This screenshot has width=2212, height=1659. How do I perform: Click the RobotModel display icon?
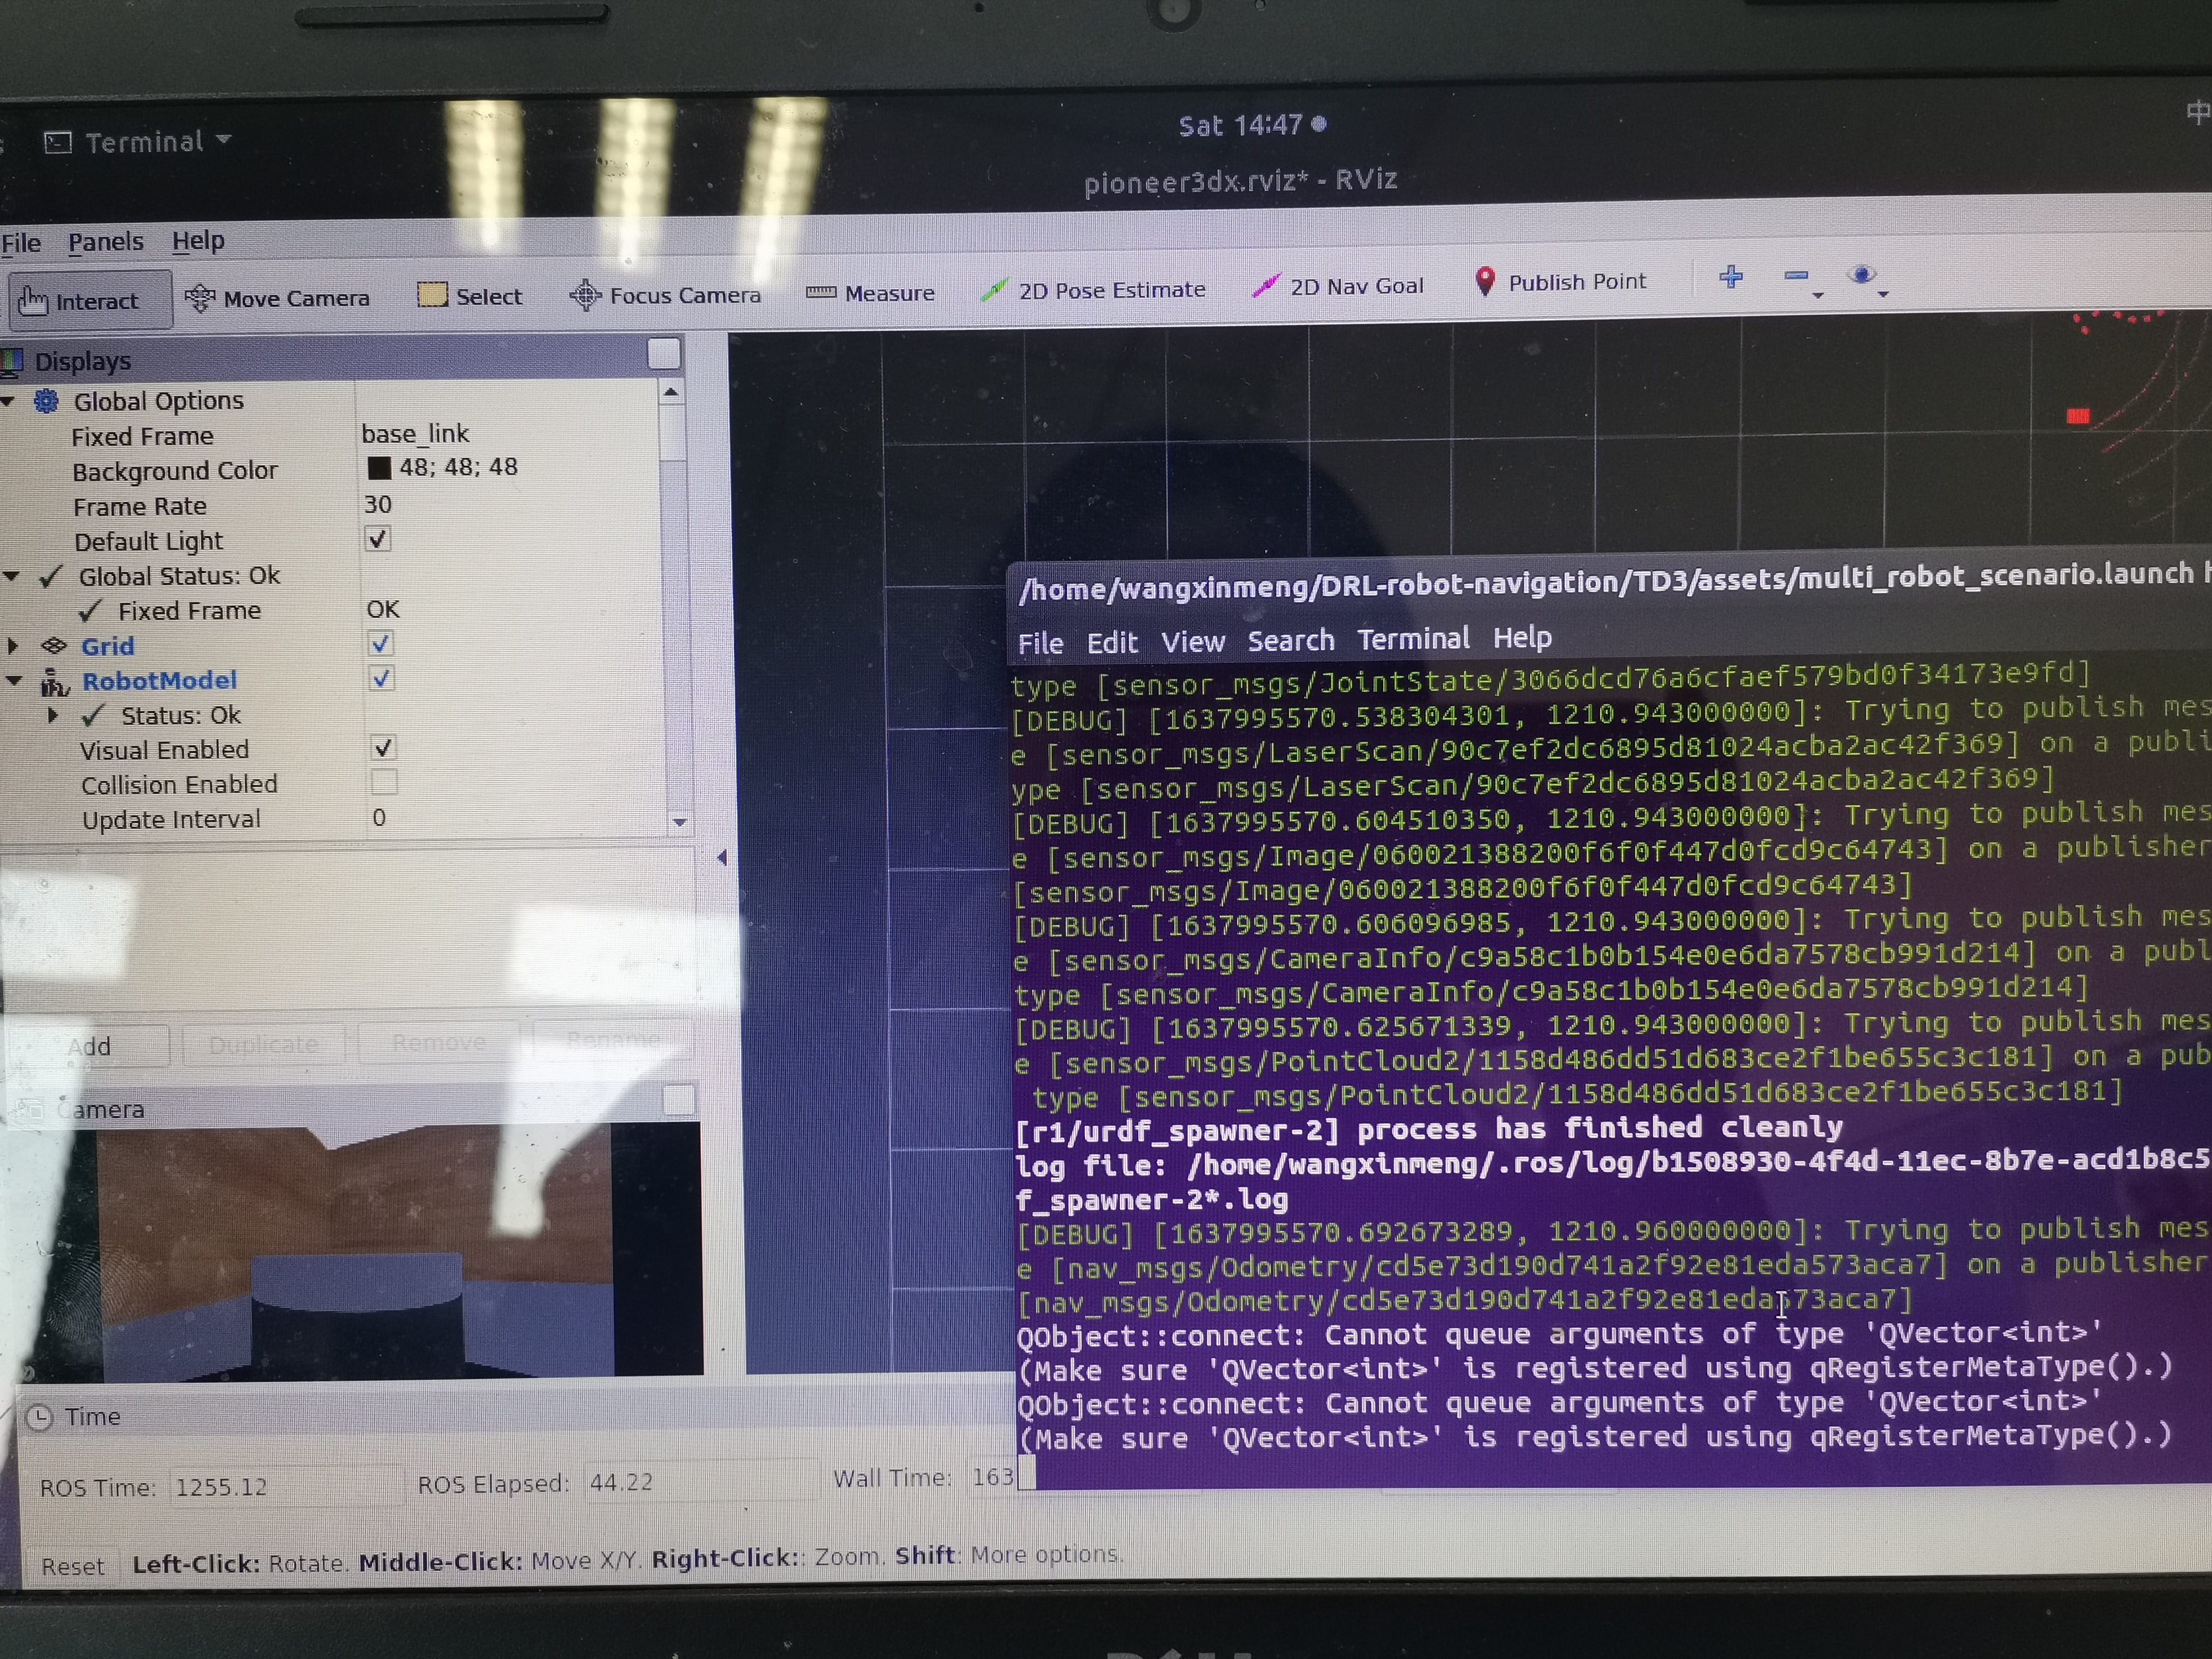pos(54,682)
